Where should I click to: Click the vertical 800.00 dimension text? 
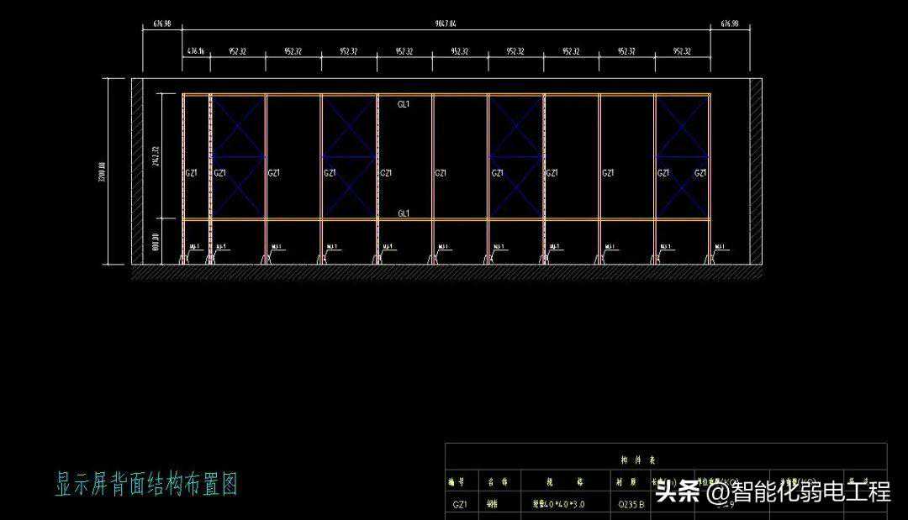click(x=156, y=242)
